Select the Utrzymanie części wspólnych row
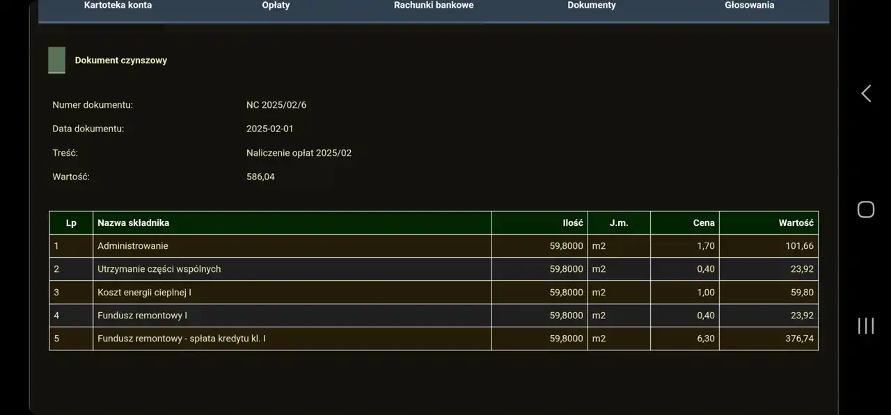The height and width of the screenshot is (415, 891). pos(159,269)
